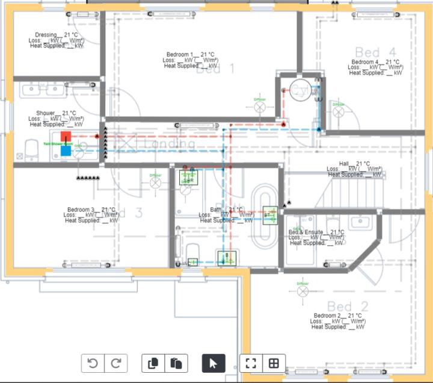Select the blue cold water shower fixture
The width and height of the screenshot is (433, 383).
pyautogui.click(x=66, y=151)
